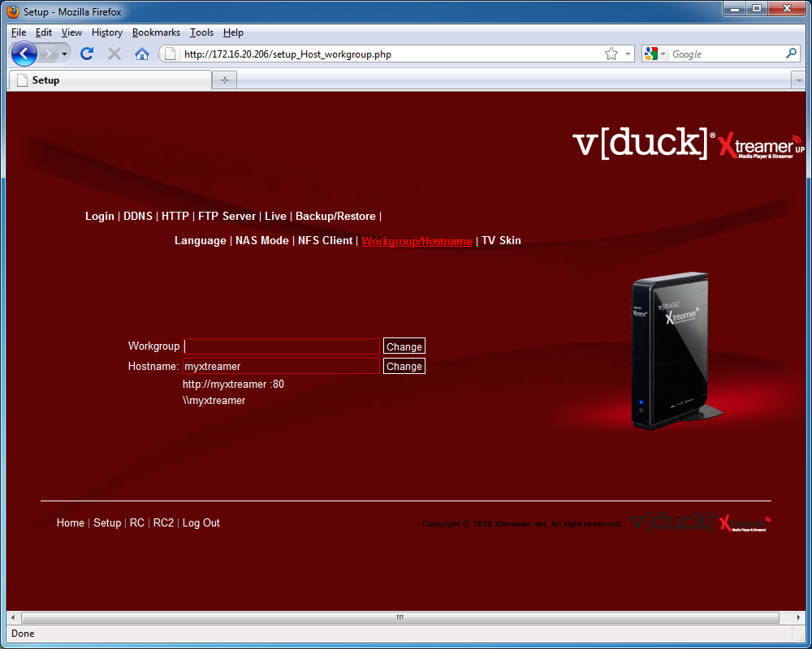
Task: Click the scroll right arrow
Action: click(798, 617)
